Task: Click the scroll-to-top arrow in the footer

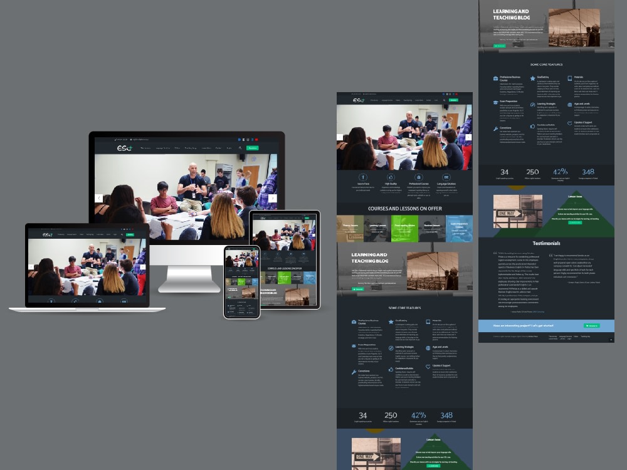Action: click(611, 340)
